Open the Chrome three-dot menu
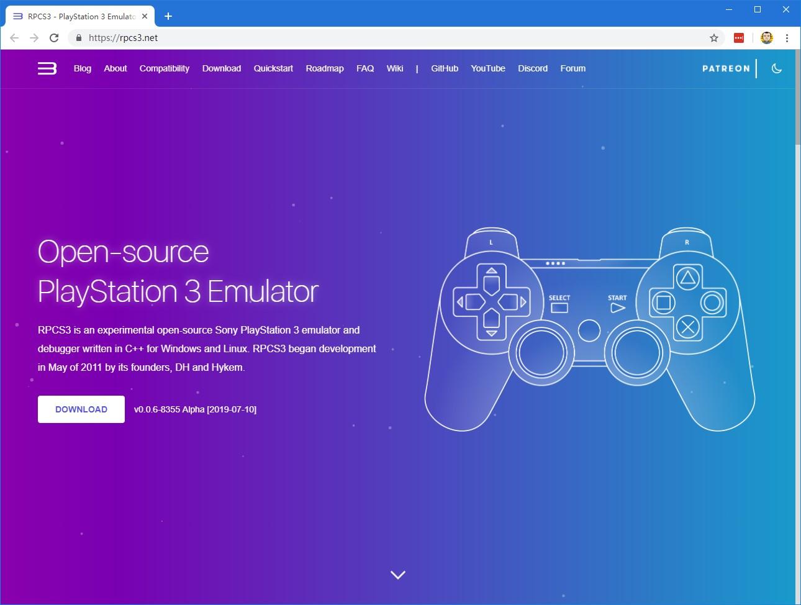The image size is (801, 605). point(787,38)
